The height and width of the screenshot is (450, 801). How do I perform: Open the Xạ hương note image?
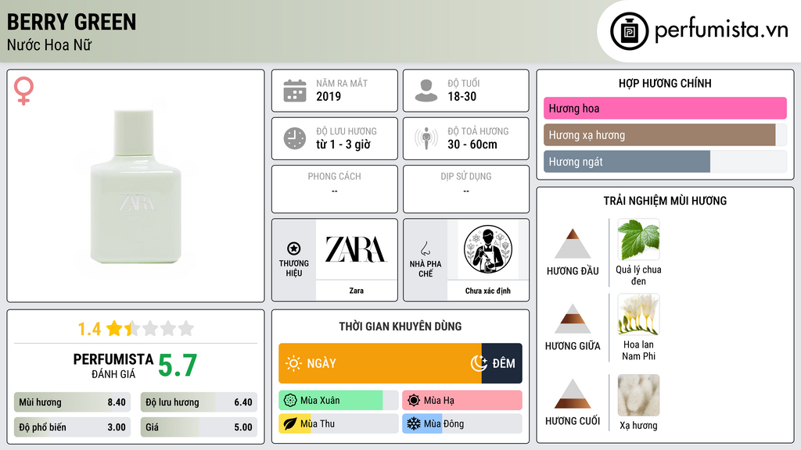tap(638, 395)
